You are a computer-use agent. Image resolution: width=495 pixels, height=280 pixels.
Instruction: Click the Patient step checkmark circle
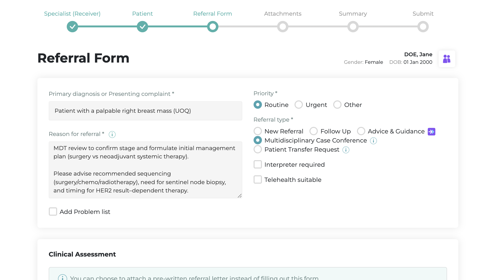(142, 26)
